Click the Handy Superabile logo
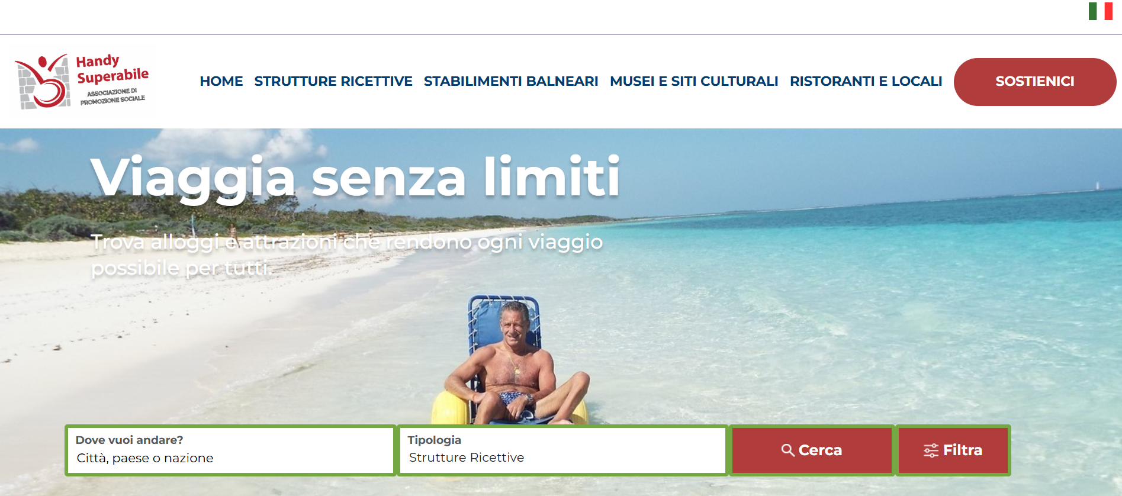Image resolution: width=1122 pixels, height=496 pixels. [x=82, y=81]
